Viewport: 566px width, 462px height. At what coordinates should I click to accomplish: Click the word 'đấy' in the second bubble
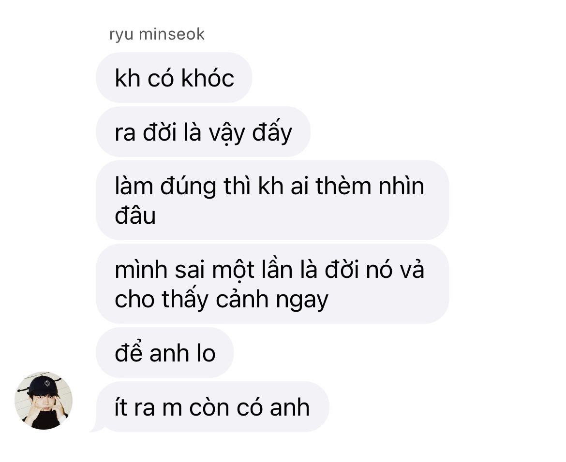(x=272, y=132)
